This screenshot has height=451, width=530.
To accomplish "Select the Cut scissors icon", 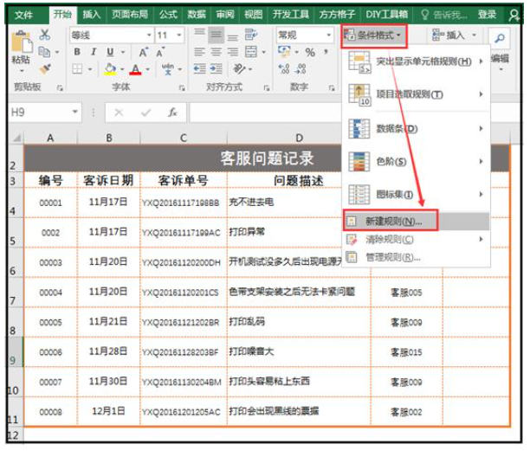I will (44, 35).
